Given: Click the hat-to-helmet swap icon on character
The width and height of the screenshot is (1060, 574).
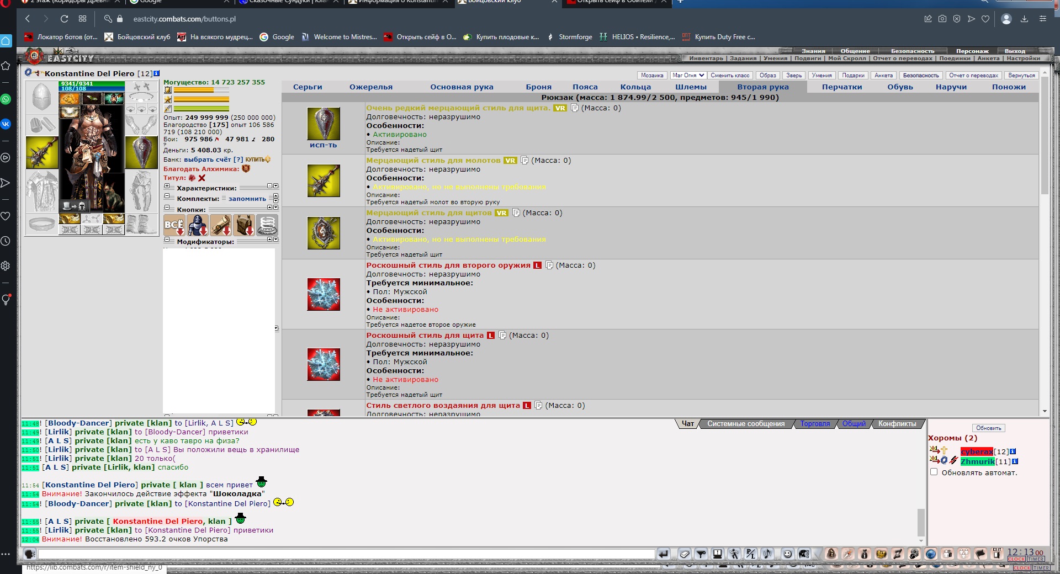Looking at the screenshot, I should (x=74, y=206).
